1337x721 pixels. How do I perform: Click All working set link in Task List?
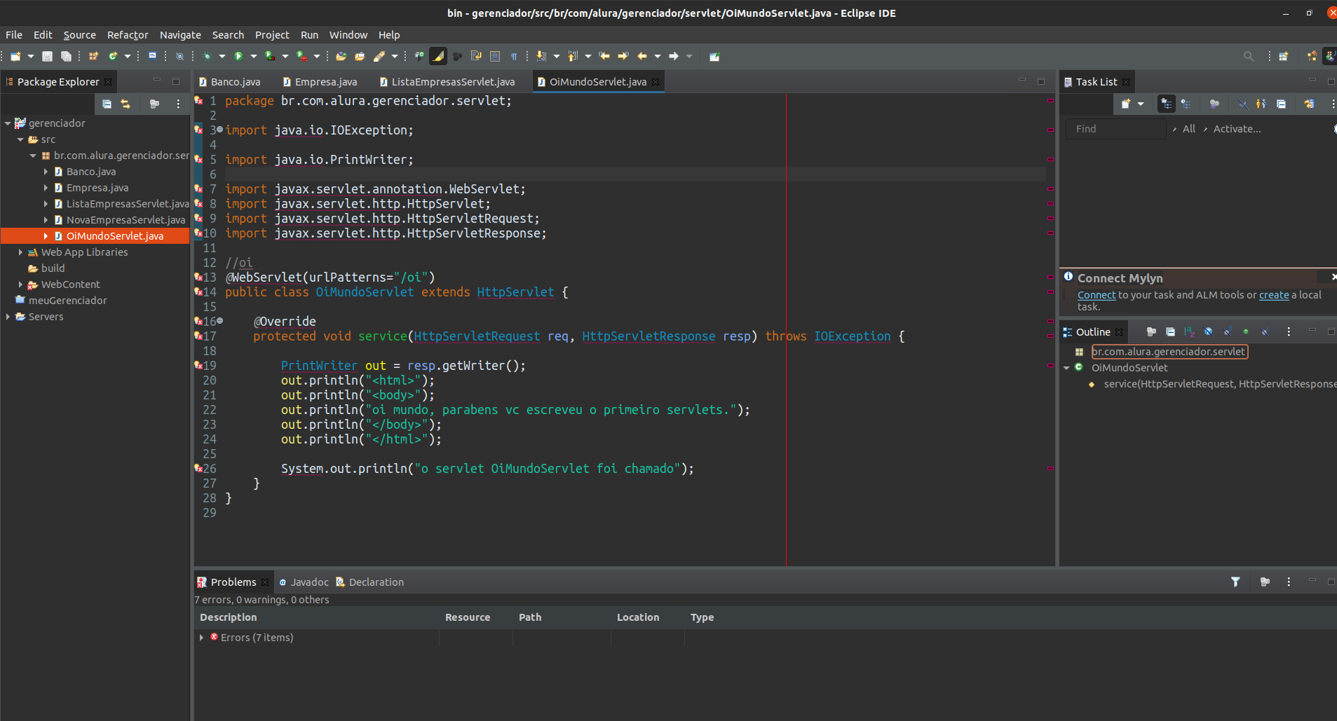(1189, 129)
